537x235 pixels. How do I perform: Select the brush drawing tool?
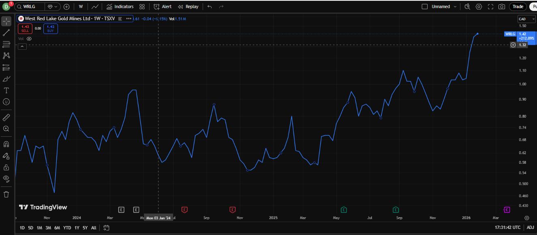[x=6, y=79]
